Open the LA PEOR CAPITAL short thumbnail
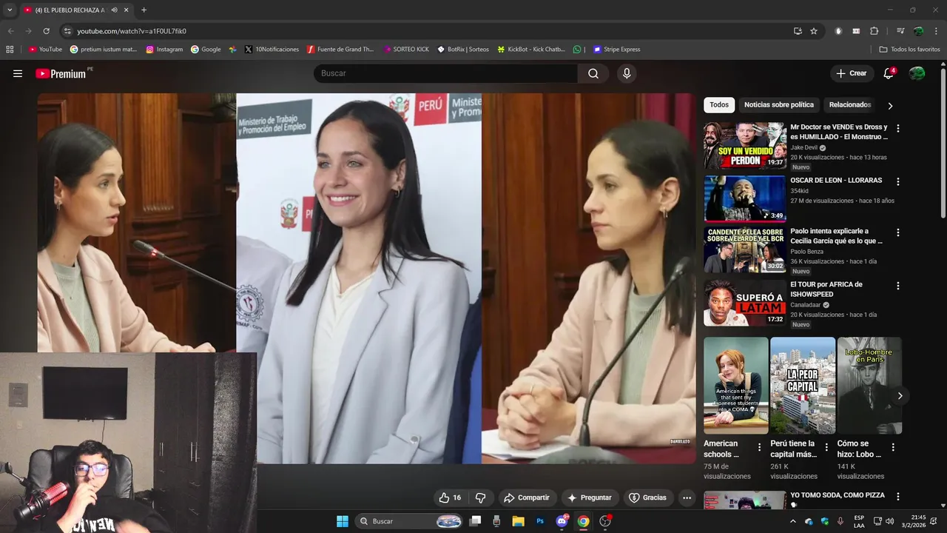This screenshot has height=533, width=947. coord(803,386)
